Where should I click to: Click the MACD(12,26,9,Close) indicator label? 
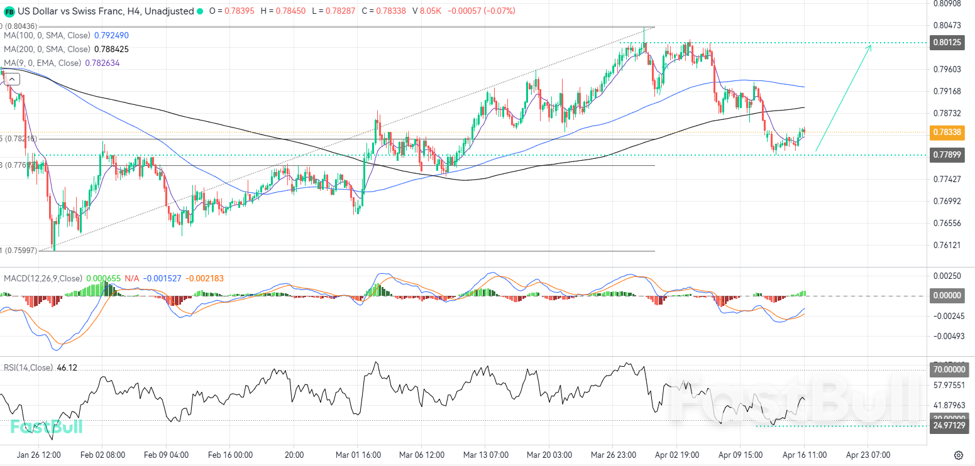point(41,278)
